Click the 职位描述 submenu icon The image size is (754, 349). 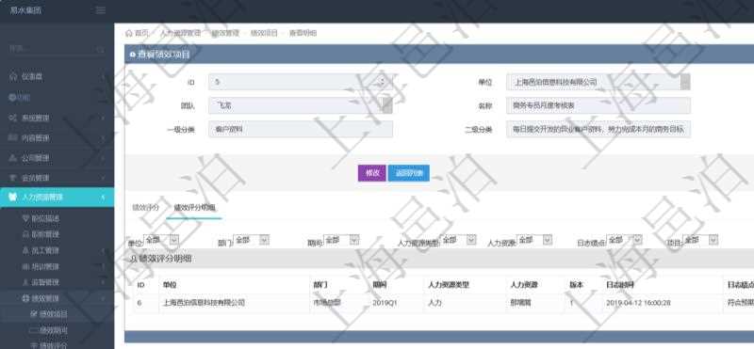click(26, 218)
